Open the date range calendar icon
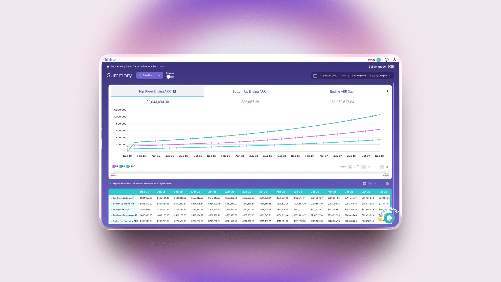 (315, 76)
